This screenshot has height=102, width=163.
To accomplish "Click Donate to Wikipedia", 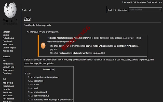I will pos(9,48).
